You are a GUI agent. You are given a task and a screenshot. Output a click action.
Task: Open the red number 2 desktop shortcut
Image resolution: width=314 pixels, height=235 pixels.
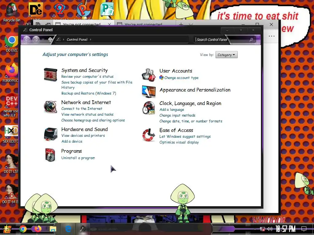(60, 9)
